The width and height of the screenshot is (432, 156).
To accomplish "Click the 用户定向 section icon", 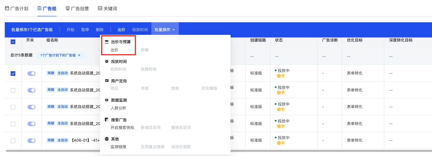I will pyautogui.click(x=107, y=81).
